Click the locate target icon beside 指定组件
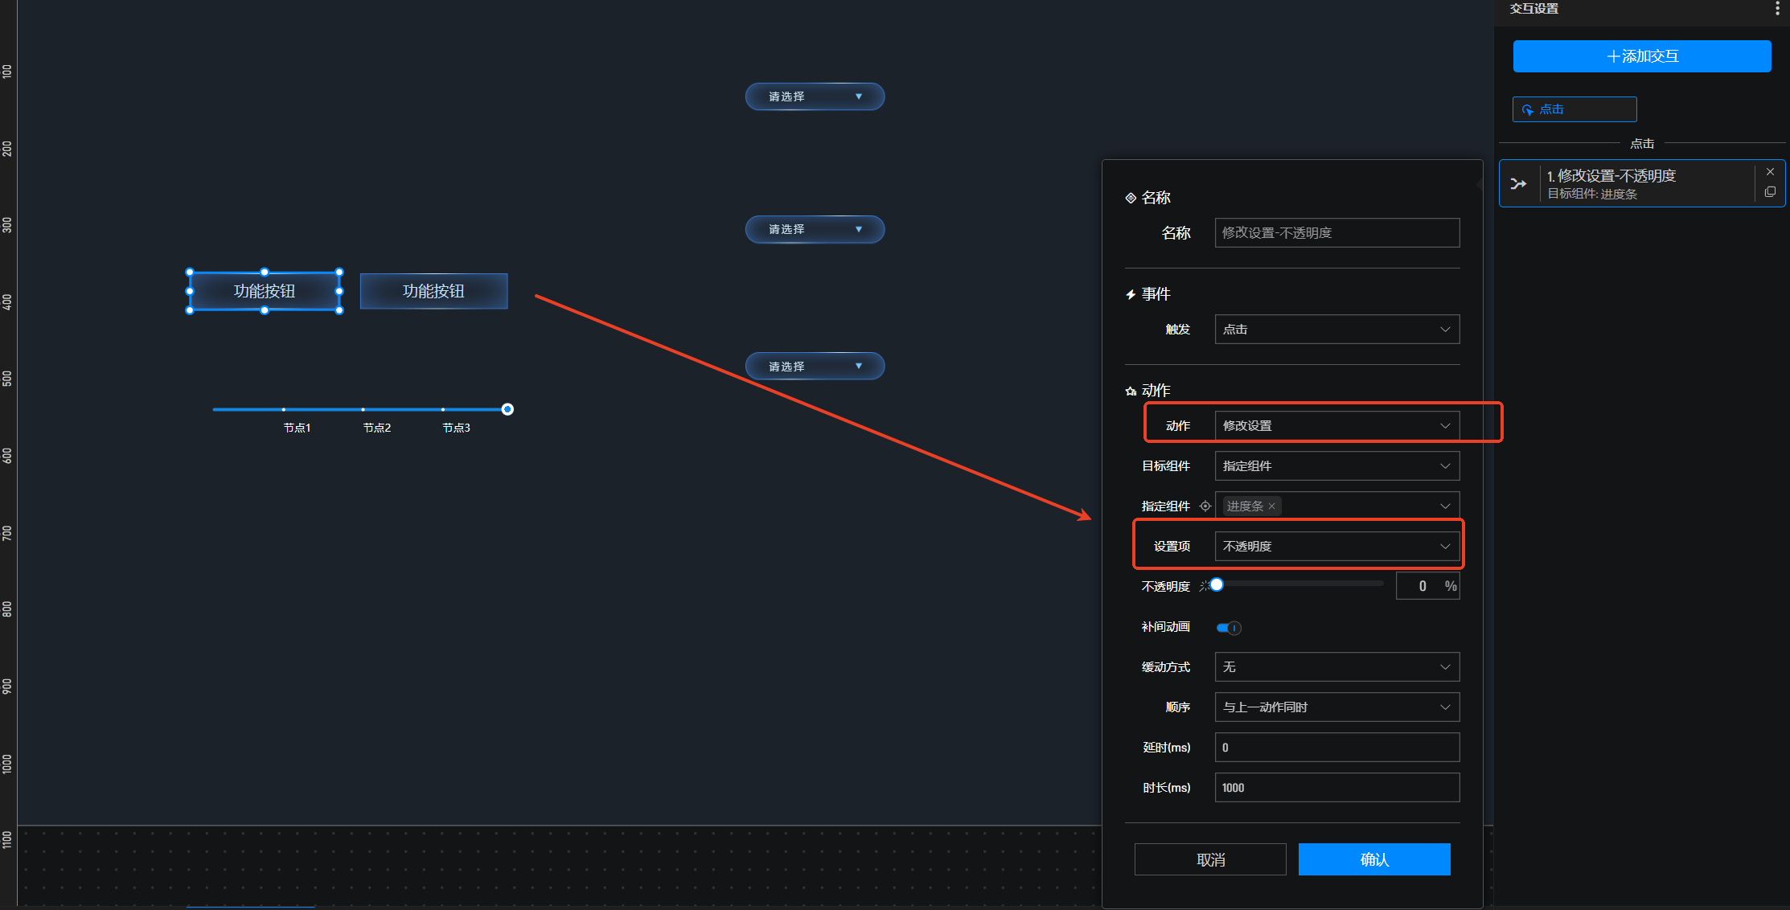The image size is (1790, 910). click(x=1205, y=506)
